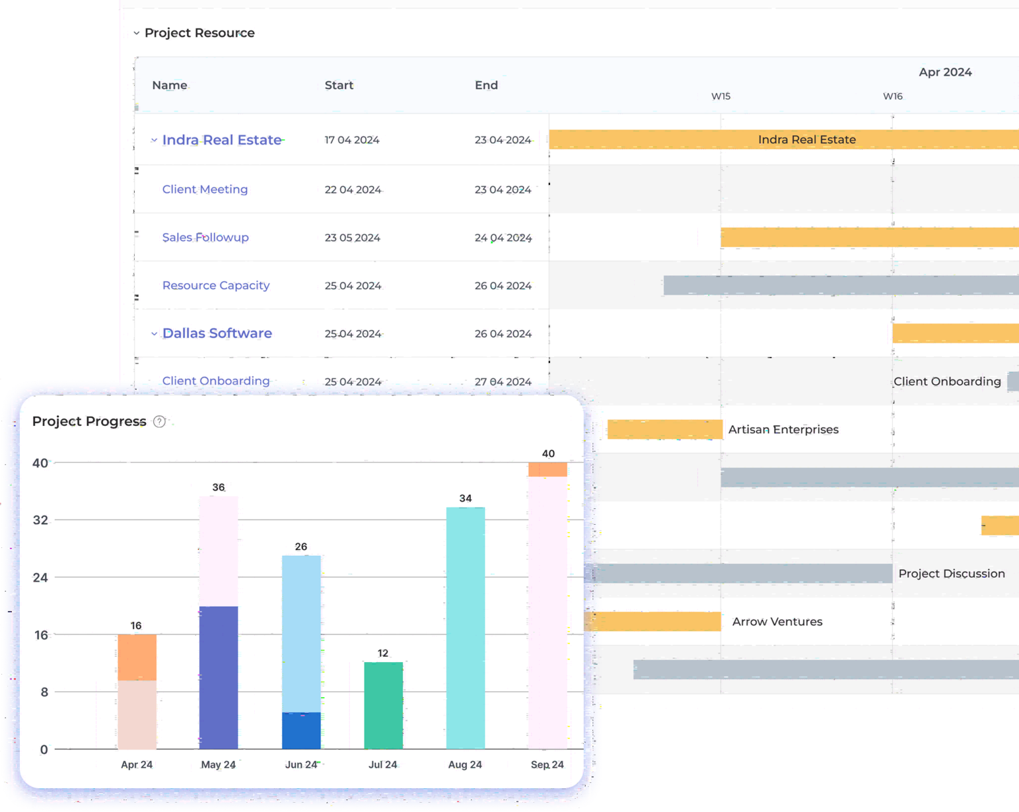The height and width of the screenshot is (812, 1019).
Task: Click the W15 week label
Action: (x=720, y=96)
